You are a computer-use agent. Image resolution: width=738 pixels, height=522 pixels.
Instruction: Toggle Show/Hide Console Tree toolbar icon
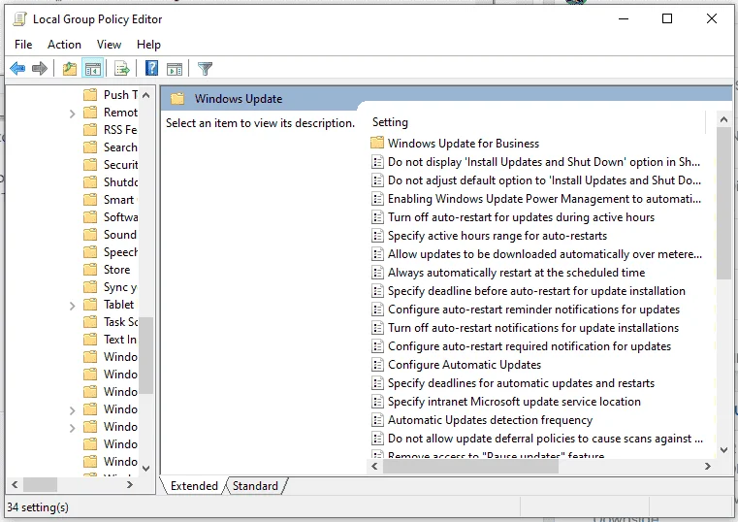pyautogui.click(x=93, y=69)
